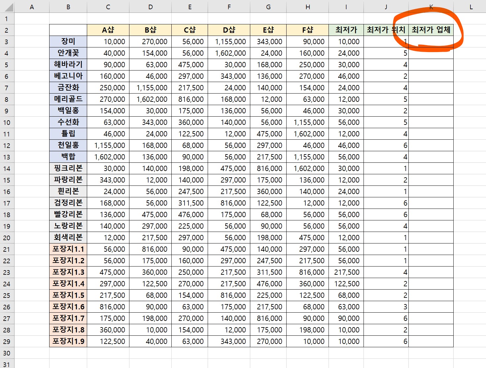Click the 포장지1.5 row label
486x368 pixels.
pos(68,295)
